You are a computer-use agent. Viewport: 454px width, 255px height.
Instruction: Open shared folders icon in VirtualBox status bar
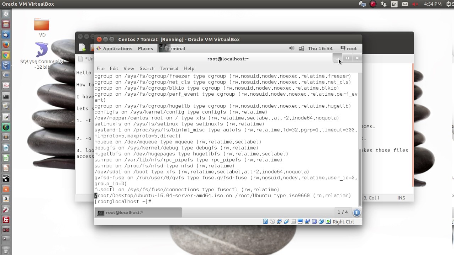click(x=293, y=221)
